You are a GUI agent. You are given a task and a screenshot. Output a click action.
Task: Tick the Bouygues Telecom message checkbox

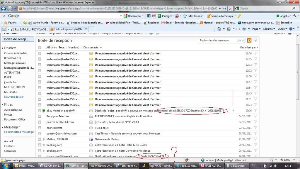tap(40, 116)
